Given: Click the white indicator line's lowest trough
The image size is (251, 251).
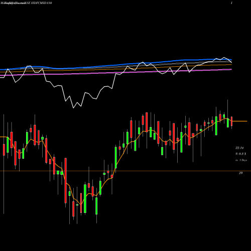Looking at the screenshot, I should coord(73,108).
